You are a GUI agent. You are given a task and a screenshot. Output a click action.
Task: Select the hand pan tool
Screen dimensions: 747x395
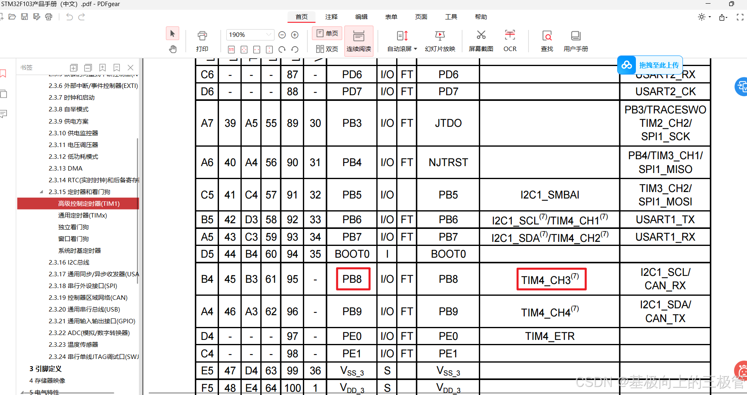173,49
